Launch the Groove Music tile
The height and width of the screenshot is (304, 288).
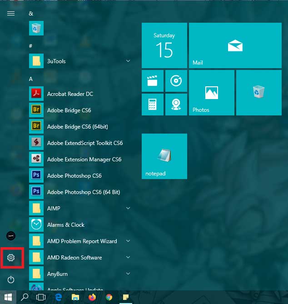point(176,81)
